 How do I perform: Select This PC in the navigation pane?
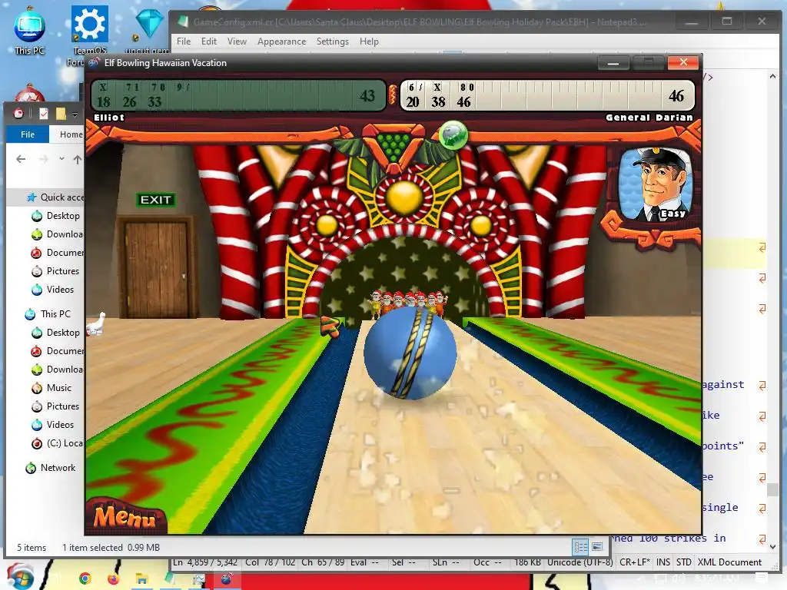click(x=48, y=314)
